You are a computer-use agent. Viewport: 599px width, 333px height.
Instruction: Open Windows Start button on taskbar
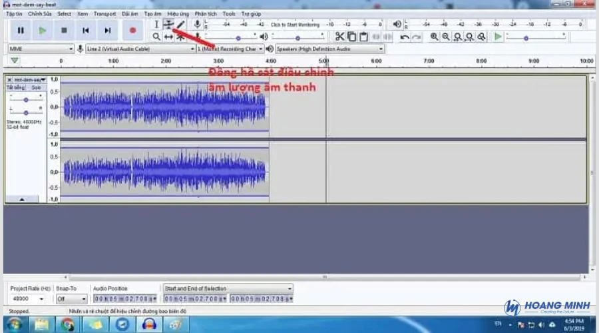click(14, 324)
